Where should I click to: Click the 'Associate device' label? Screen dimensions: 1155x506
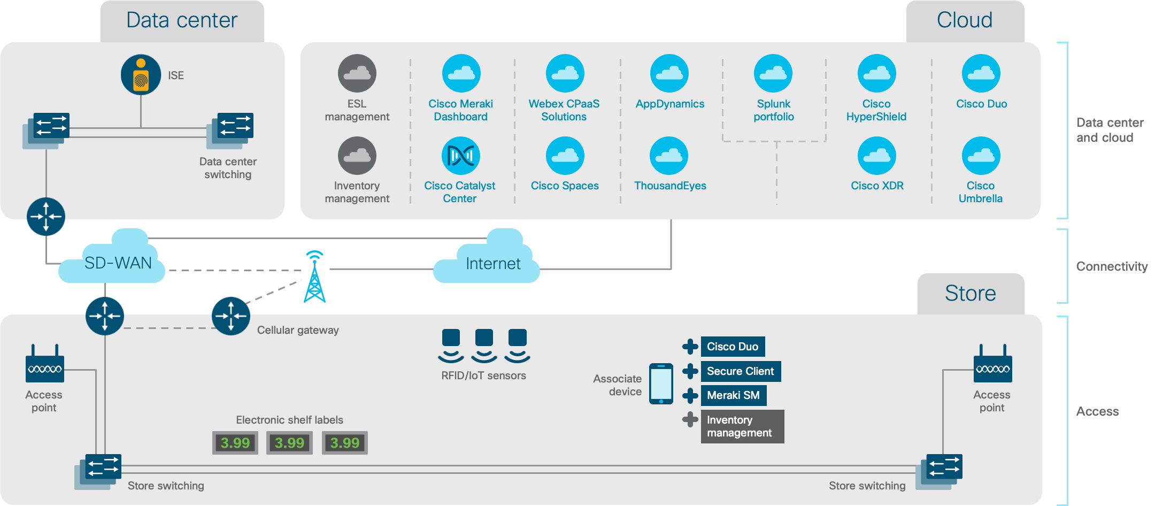tap(618, 385)
